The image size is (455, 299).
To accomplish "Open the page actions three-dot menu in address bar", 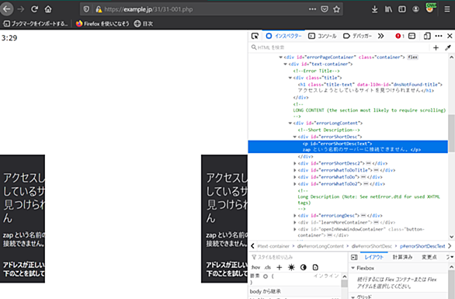I will [313, 9].
